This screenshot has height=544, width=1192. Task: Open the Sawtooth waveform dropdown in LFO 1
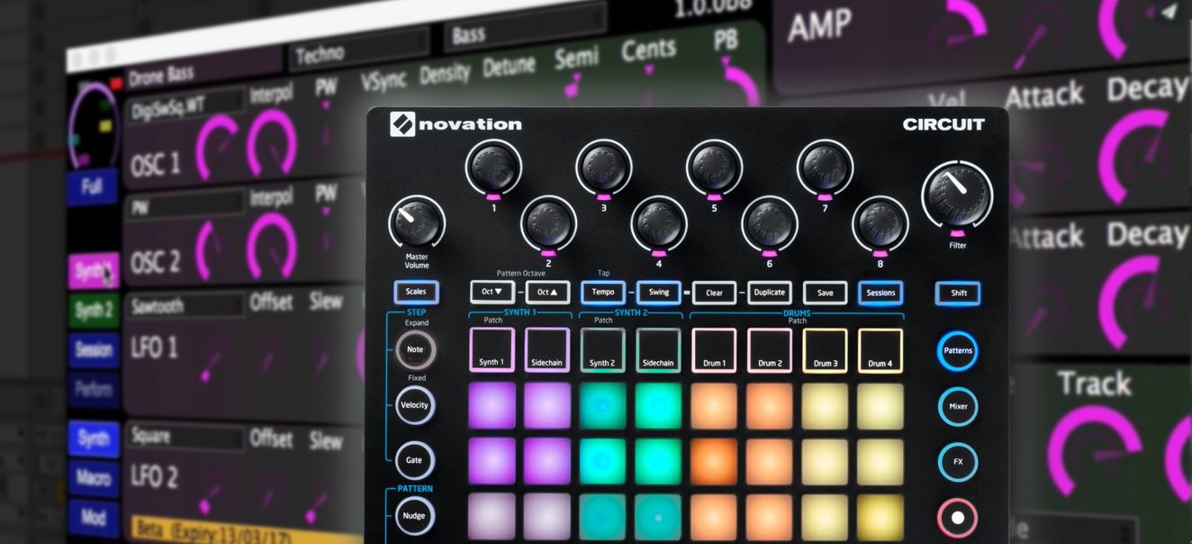pyautogui.click(x=185, y=306)
